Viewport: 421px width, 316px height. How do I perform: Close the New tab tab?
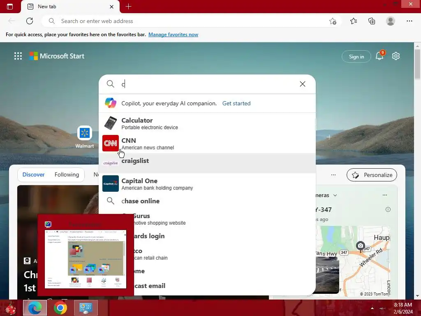click(111, 7)
